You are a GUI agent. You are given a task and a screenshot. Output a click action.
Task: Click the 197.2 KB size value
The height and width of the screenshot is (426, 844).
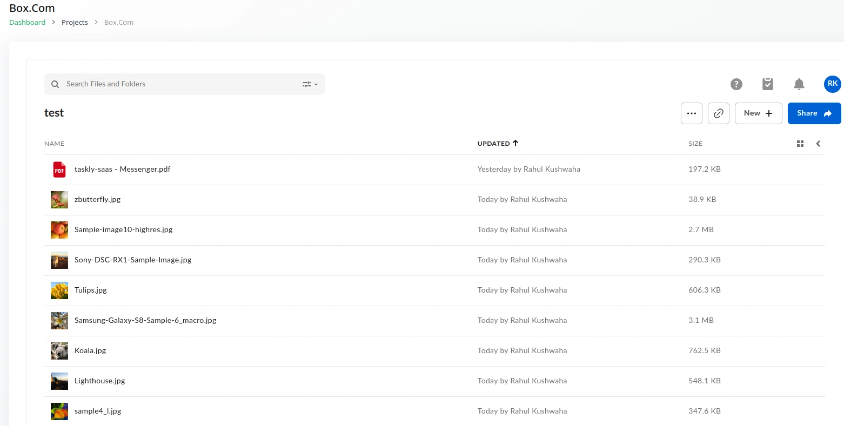705,169
